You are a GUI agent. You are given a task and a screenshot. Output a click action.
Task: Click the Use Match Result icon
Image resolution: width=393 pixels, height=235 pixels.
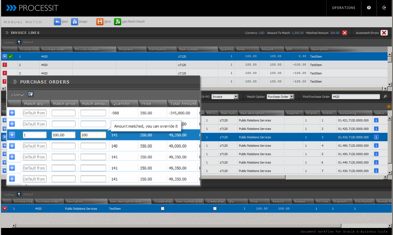pyautogui.click(x=117, y=22)
